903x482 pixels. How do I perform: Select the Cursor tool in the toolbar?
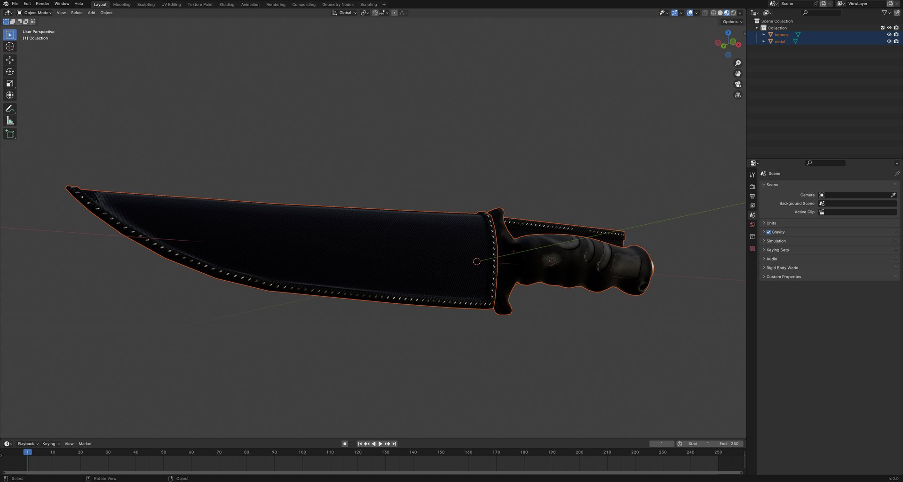[10, 47]
